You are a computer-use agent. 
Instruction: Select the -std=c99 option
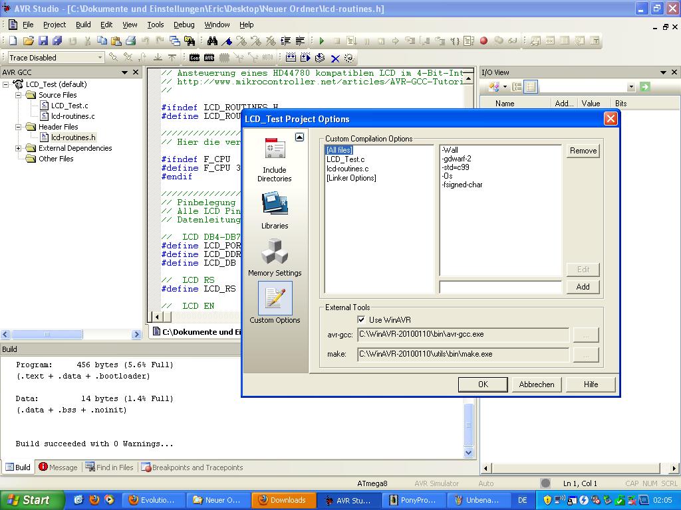tap(456, 167)
